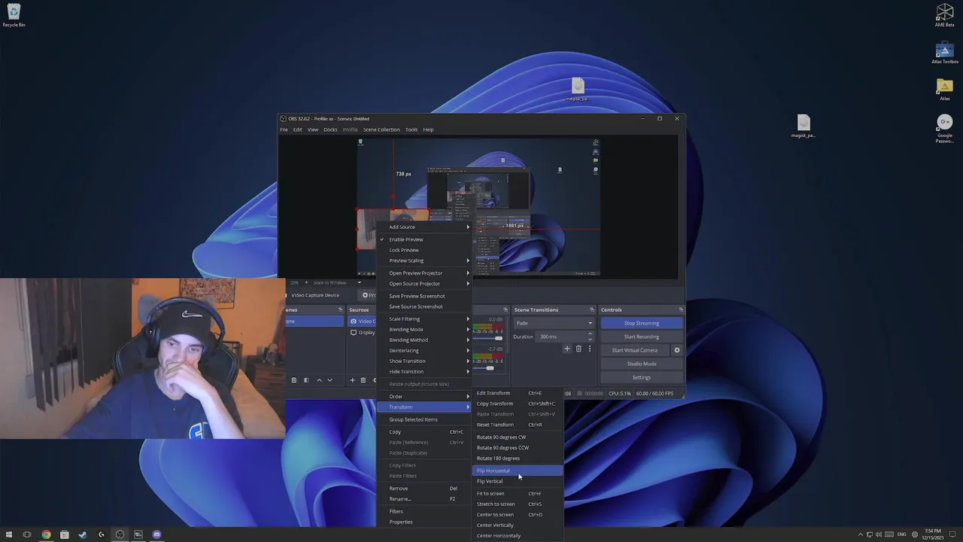Choose Reset Transform entry
Viewport: 963px width, 542px height.
(518, 425)
